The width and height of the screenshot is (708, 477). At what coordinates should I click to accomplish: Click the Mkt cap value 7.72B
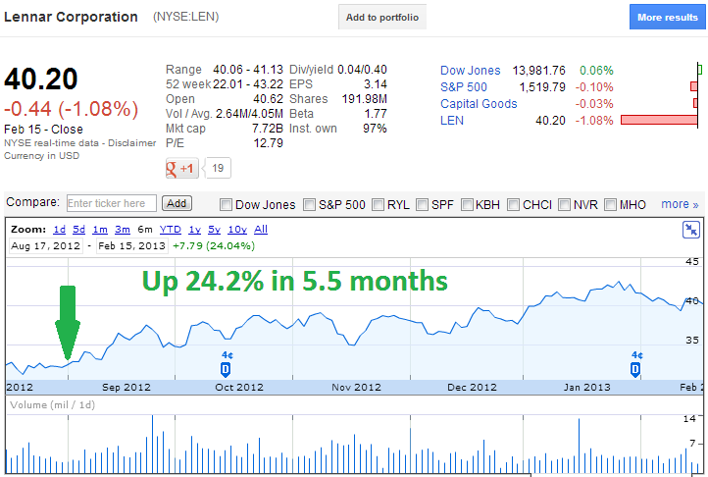pyautogui.click(x=268, y=129)
